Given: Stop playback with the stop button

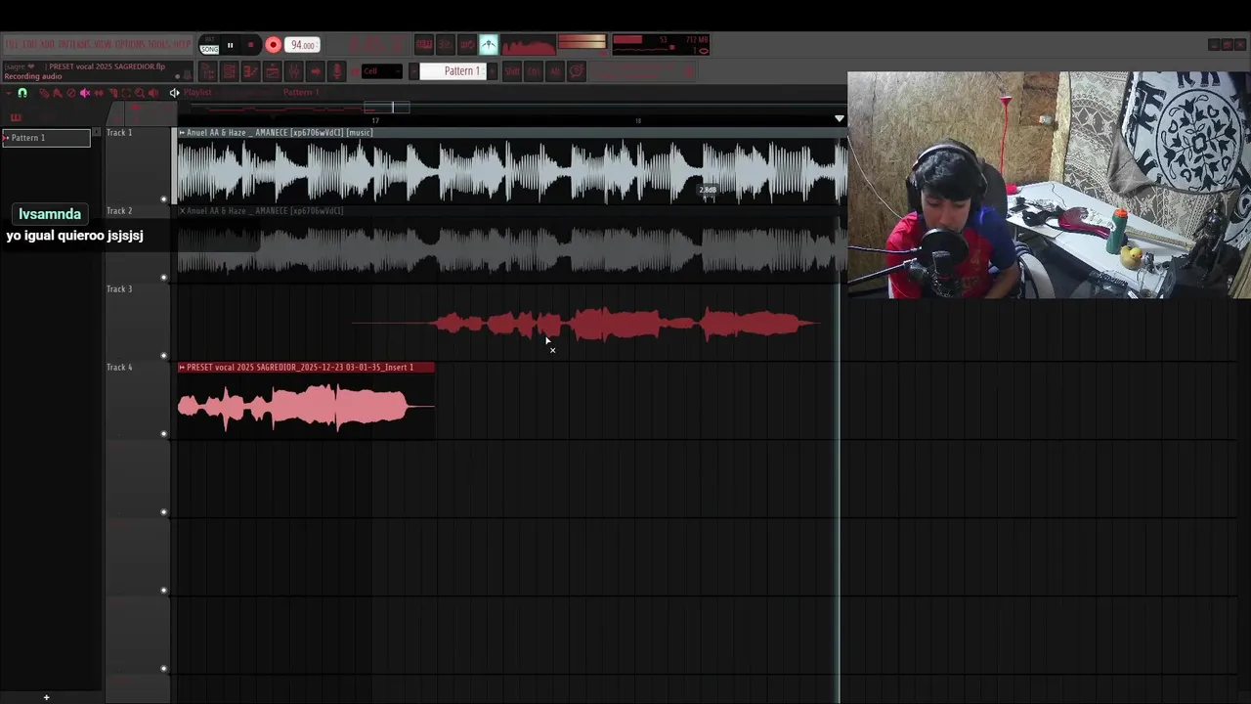Looking at the screenshot, I should pos(250,45).
